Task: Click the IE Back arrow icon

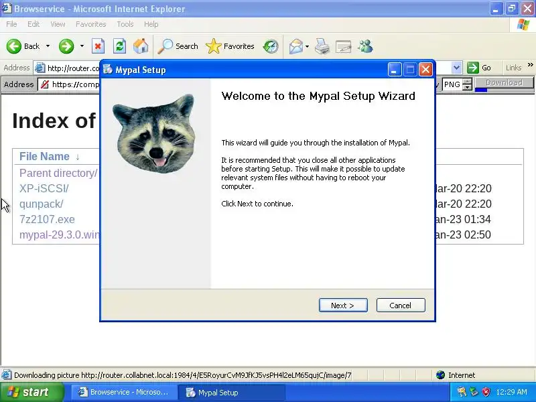Action: click(14, 46)
